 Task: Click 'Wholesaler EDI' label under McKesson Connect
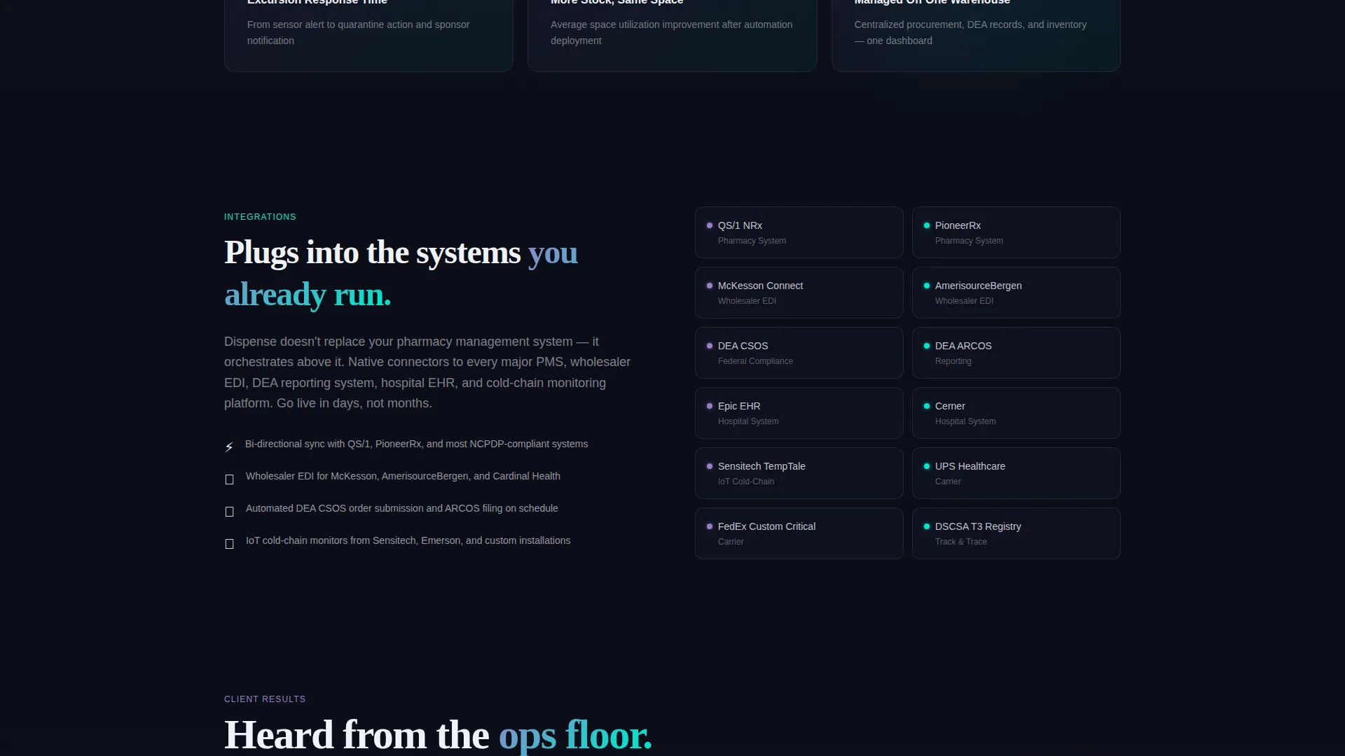[747, 301]
